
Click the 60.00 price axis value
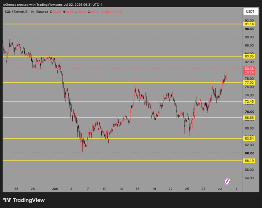[249, 153]
